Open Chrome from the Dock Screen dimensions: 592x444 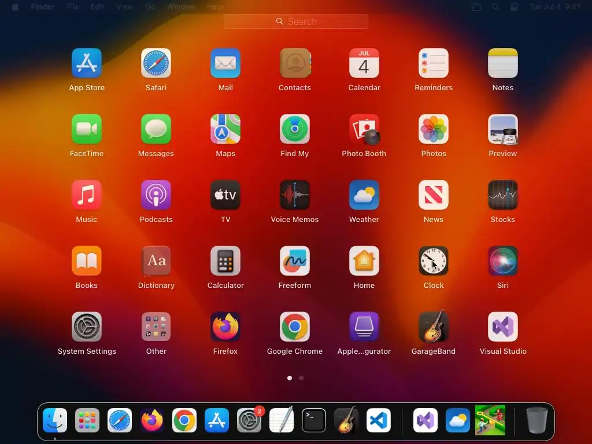coord(184,420)
